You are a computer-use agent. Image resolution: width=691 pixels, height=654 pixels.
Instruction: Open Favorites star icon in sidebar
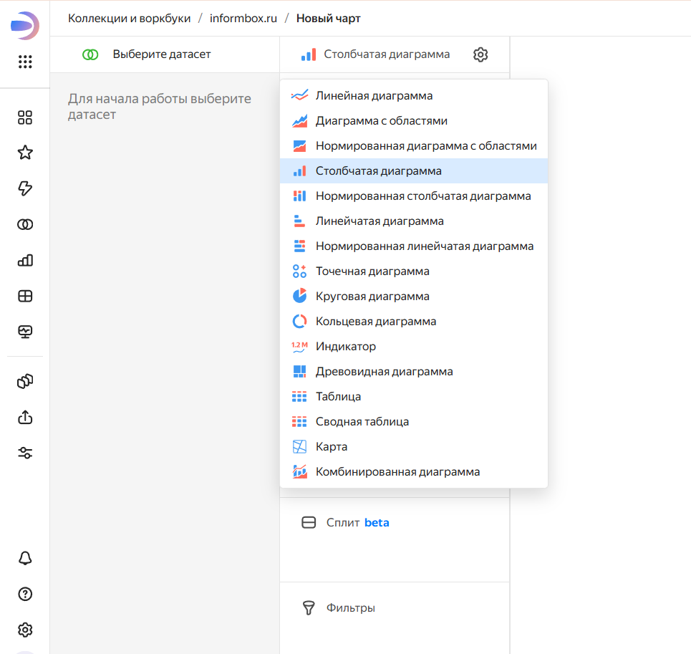coord(25,153)
